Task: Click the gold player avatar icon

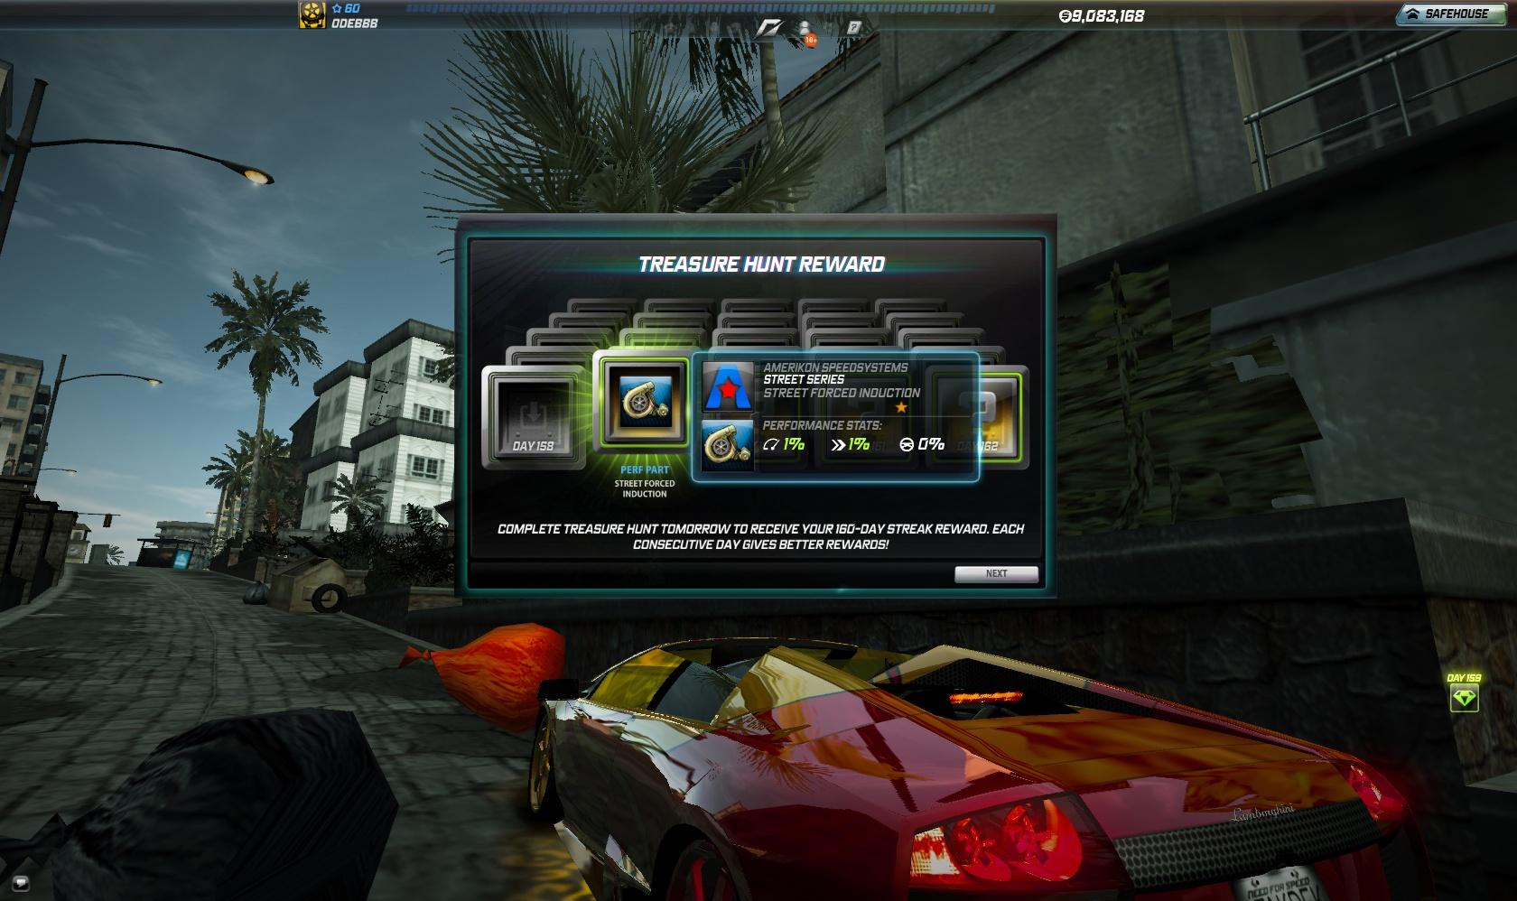Action: pos(312,14)
